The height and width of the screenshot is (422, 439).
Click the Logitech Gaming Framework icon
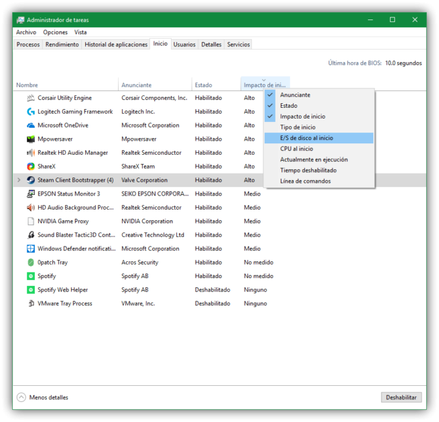click(x=31, y=112)
